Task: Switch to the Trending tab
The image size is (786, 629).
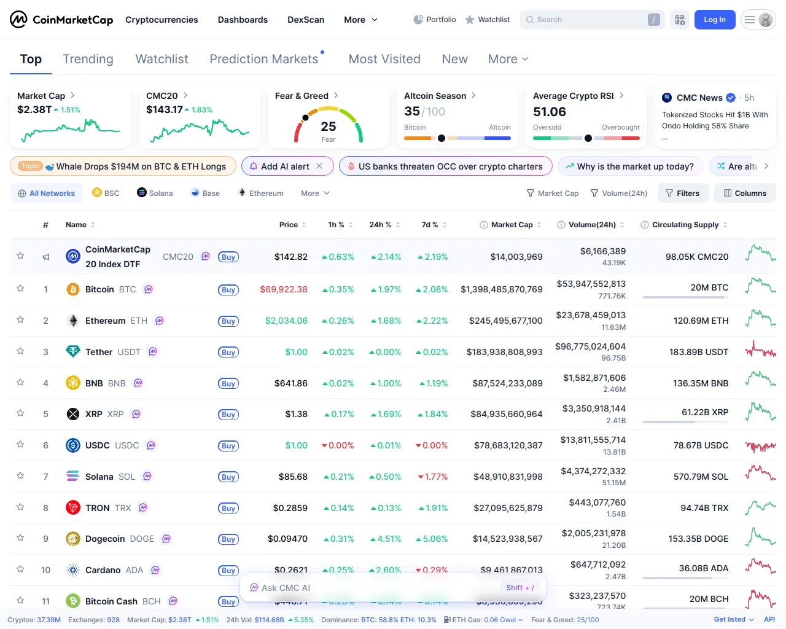Action: (x=88, y=59)
